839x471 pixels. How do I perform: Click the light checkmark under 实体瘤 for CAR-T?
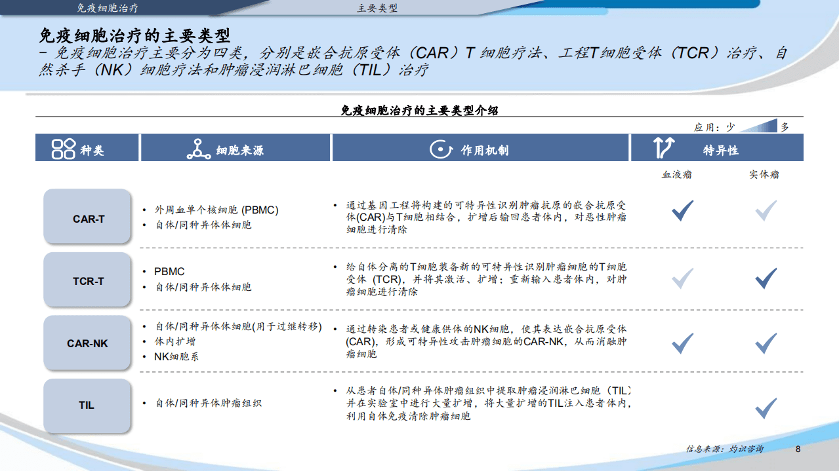(766, 210)
